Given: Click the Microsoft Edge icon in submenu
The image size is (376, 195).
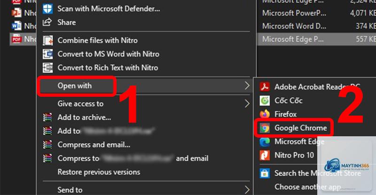Looking at the screenshot, I should pyautogui.click(x=265, y=142).
